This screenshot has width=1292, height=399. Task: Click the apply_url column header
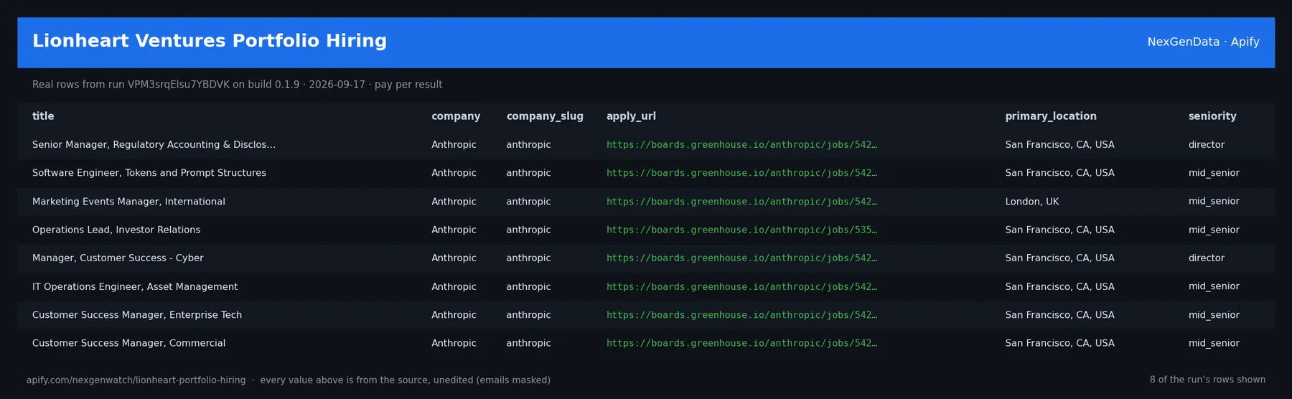click(x=631, y=116)
